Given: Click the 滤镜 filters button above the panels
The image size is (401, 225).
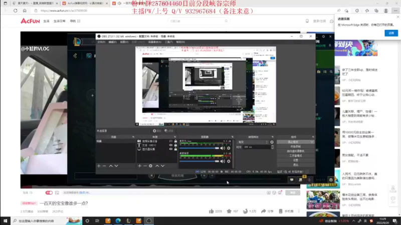Looking at the screenshot, I should [169, 131].
